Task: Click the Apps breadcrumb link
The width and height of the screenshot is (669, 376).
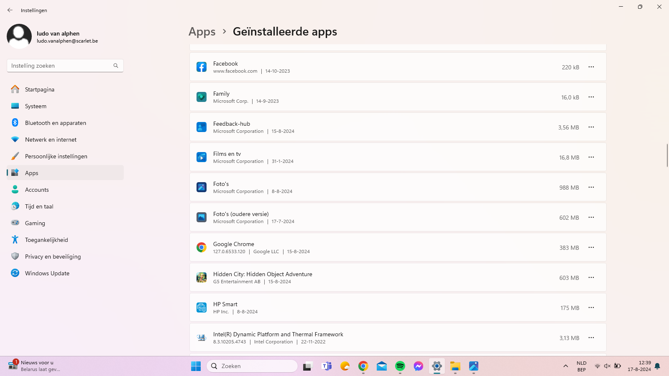Action: tap(202, 32)
